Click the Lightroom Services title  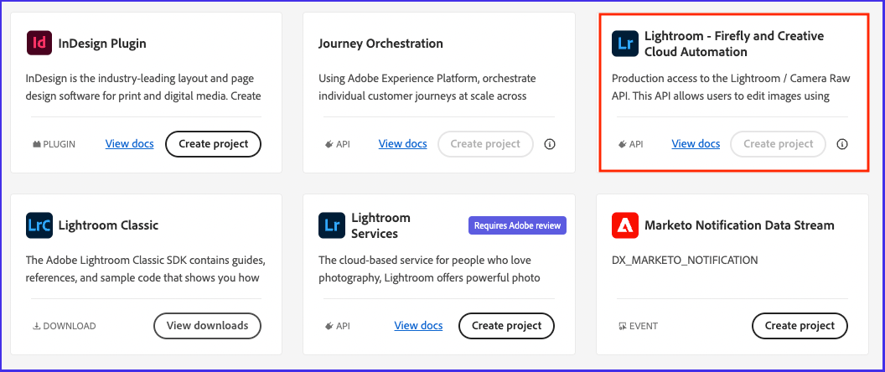(x=381, y=225)
